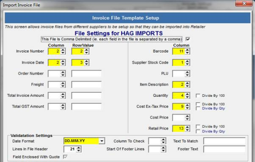Viewport: 255px width, 162px height.
Task: Decrease Cost Ex-Tax Price column value
Action: [187, 108]
